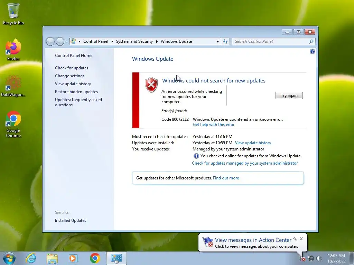Click the error code text Code 80072EE2
Viewport: 354px width, 265px height.
click(x=175, y=119)
